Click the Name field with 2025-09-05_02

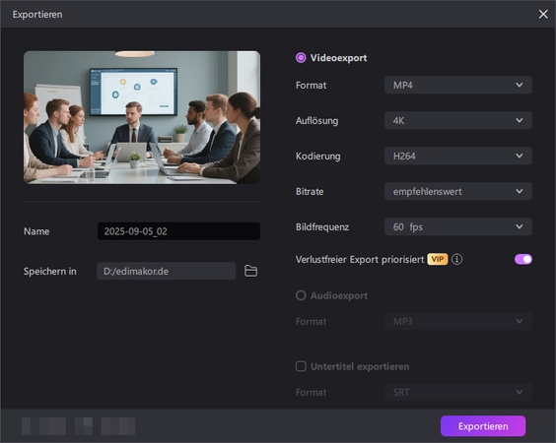[178, 231]
